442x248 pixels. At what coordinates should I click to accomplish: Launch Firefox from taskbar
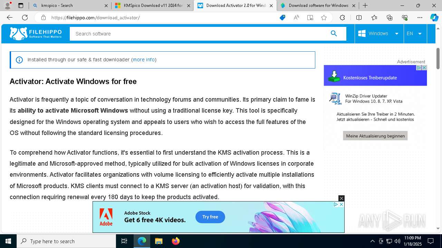coord(176,241)
